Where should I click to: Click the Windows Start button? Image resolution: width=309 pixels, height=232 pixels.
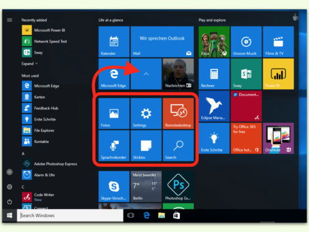click(x=9, y=215)
